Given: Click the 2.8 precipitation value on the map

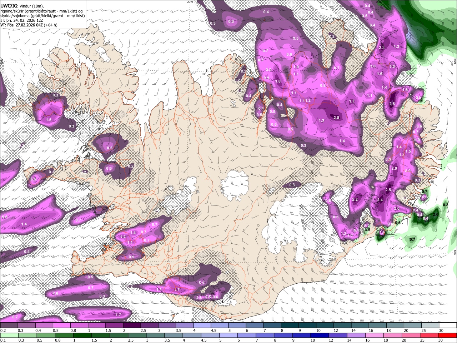Looking at the screenshot, I should coord(392,104).
